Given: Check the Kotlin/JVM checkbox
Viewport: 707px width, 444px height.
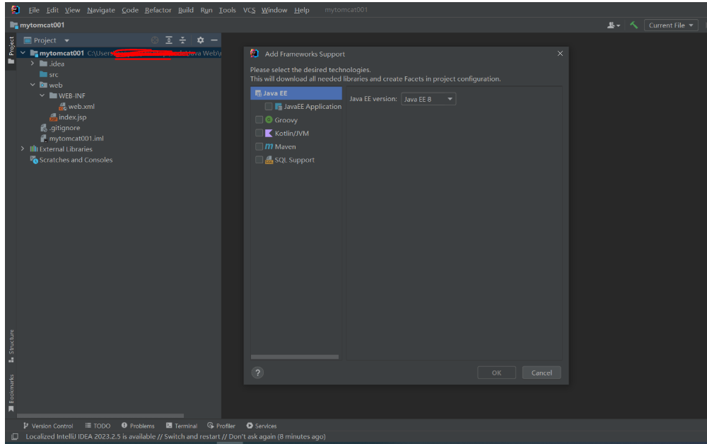Looking at the screenshot, I should point(259,133).
